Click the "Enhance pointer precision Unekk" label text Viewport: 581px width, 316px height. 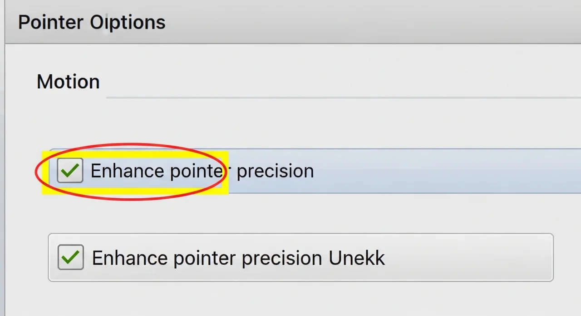click(x=238, y=258)
